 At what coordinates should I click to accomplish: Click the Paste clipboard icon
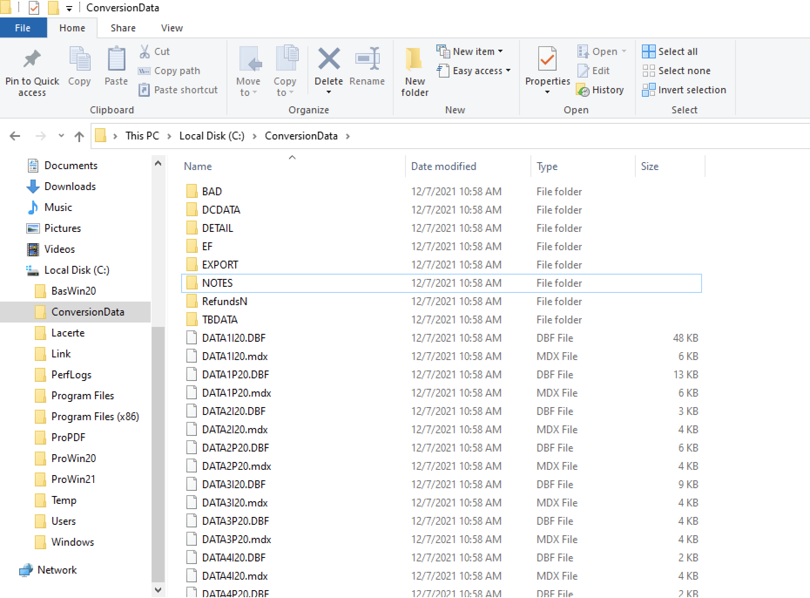click(116, 59)
